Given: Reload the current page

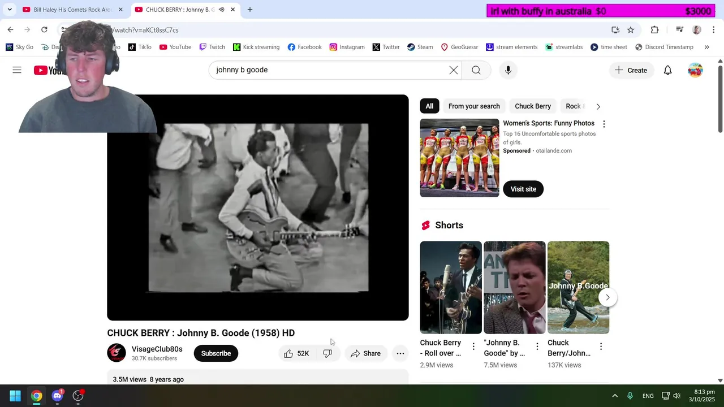Looking at the screenshot, I should click(x=44, y=30).
